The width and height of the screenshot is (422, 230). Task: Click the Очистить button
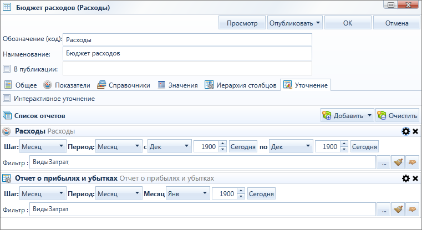coord(397,115)
